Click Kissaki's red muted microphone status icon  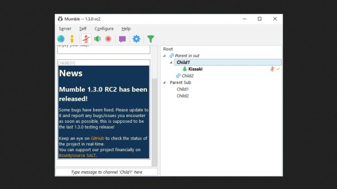(272, 69)
